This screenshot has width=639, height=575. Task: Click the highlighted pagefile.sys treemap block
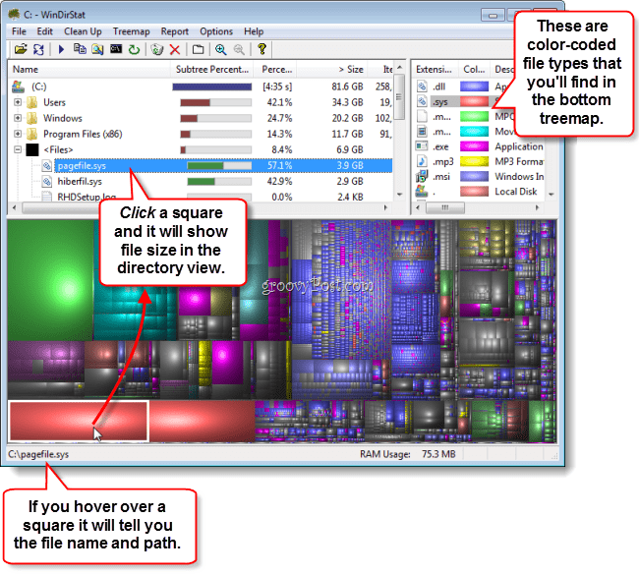[79, 421]
